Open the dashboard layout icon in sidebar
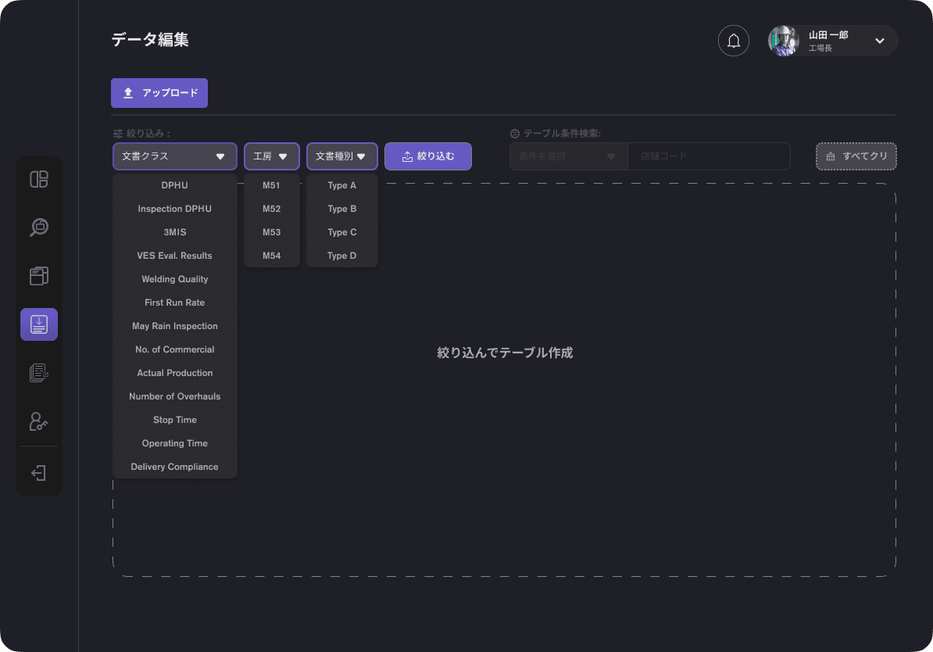Screen dimensions: 933x652 click(39, 179)
